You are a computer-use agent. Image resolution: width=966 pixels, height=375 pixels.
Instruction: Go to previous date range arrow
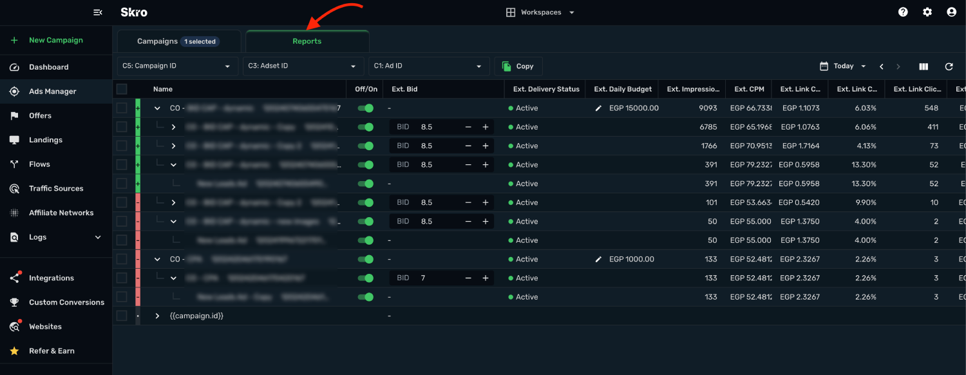(881, 66)
